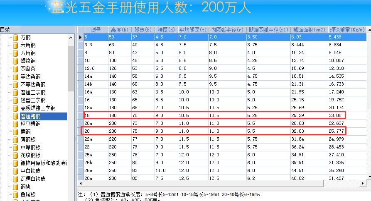The width and height of the screenshot is (371, 201).
Task: Click section area value 44.91
Action: point(297,171)
